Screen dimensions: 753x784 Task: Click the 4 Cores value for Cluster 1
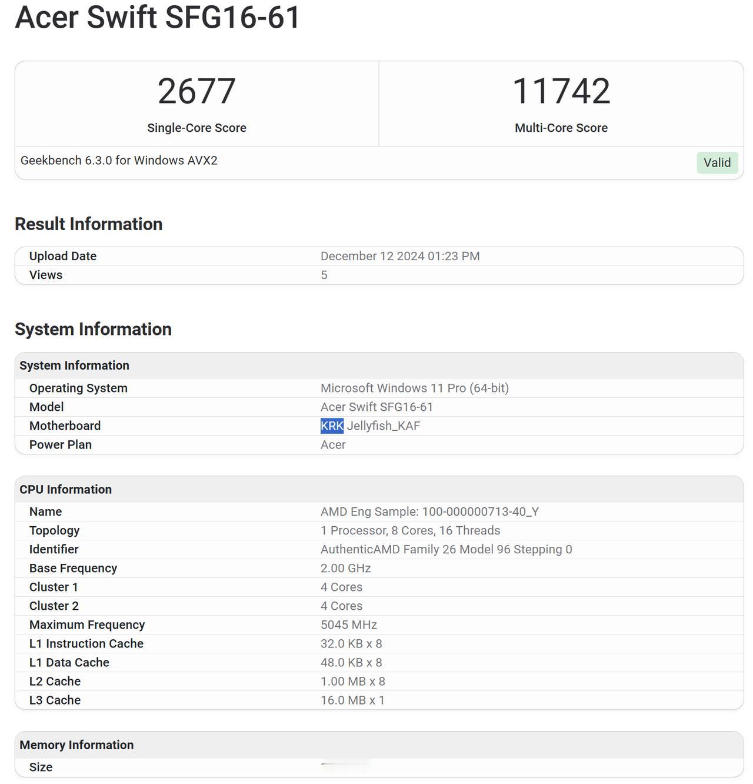pos(341,587)
